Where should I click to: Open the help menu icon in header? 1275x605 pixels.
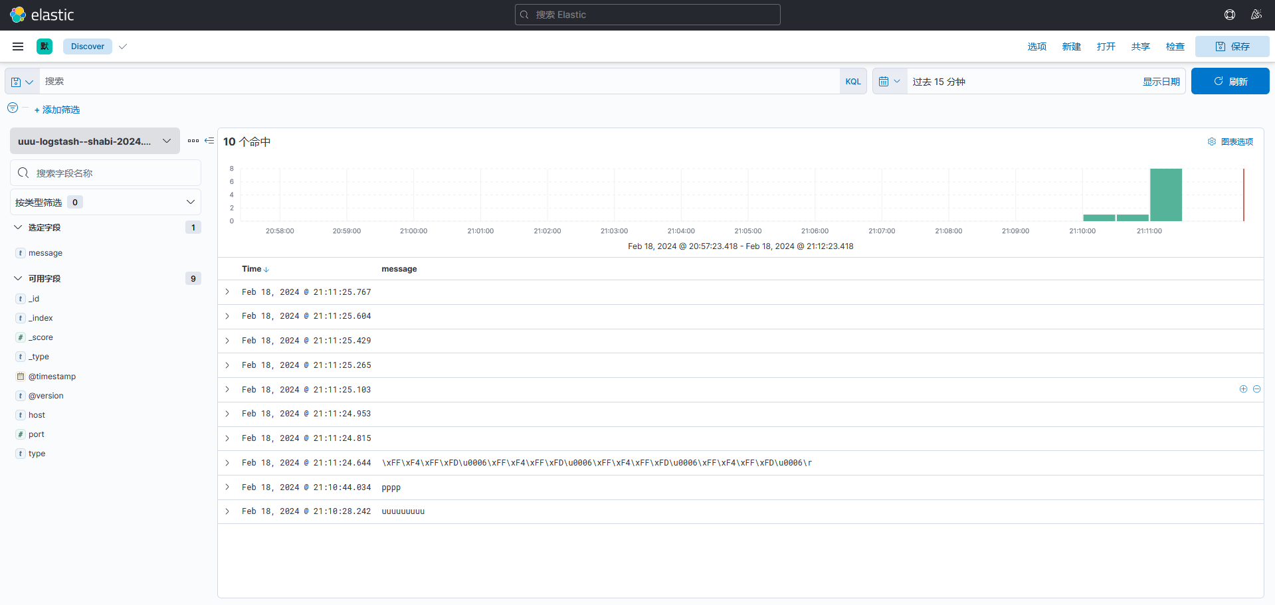point(1229,15)
